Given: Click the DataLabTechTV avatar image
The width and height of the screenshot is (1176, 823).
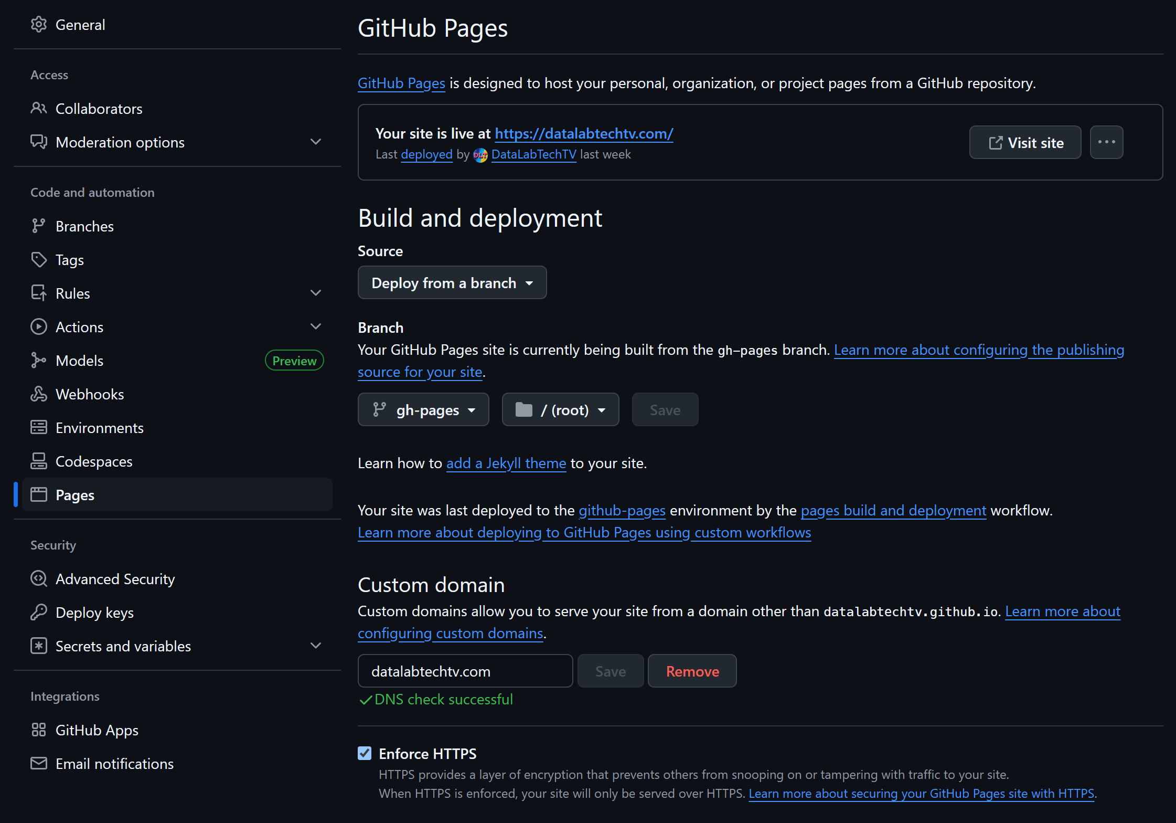Looking at the screenshot, I should pos(480,155).
